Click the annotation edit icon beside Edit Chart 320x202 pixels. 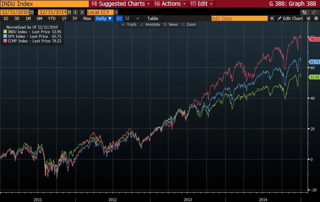(x=309, y=19)
